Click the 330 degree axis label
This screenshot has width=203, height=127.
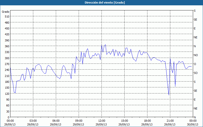point(7,52)
